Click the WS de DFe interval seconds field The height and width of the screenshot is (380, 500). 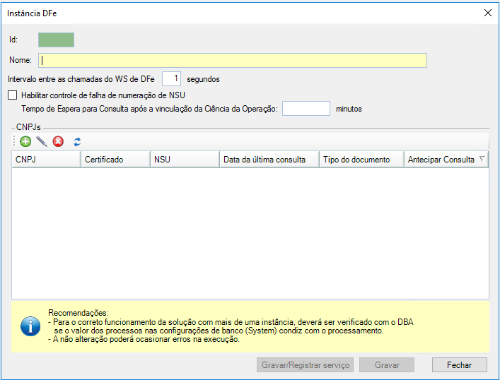pyautogui.click(x=172, y=78)
